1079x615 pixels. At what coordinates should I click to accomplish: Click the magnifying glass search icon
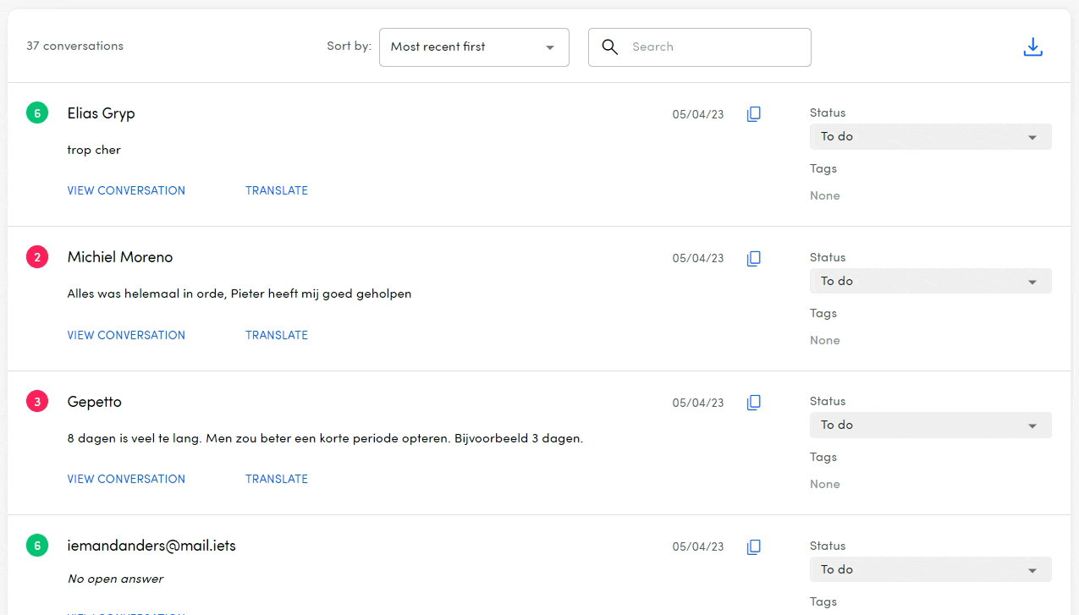(609, 47)
